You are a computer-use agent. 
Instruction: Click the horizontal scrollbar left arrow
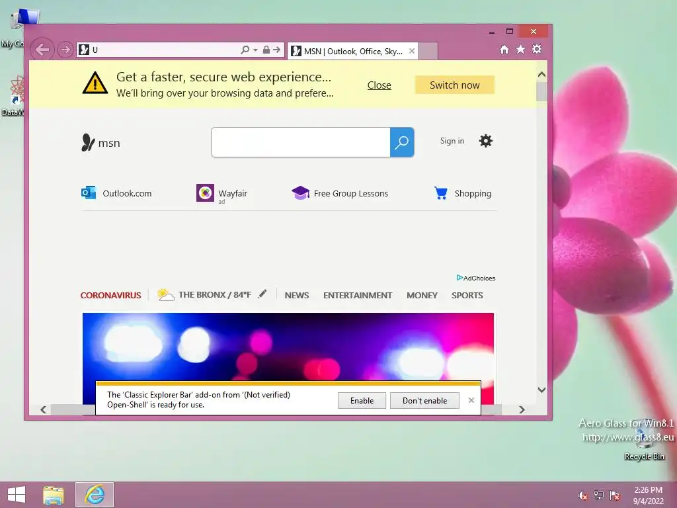click(43, 409)
